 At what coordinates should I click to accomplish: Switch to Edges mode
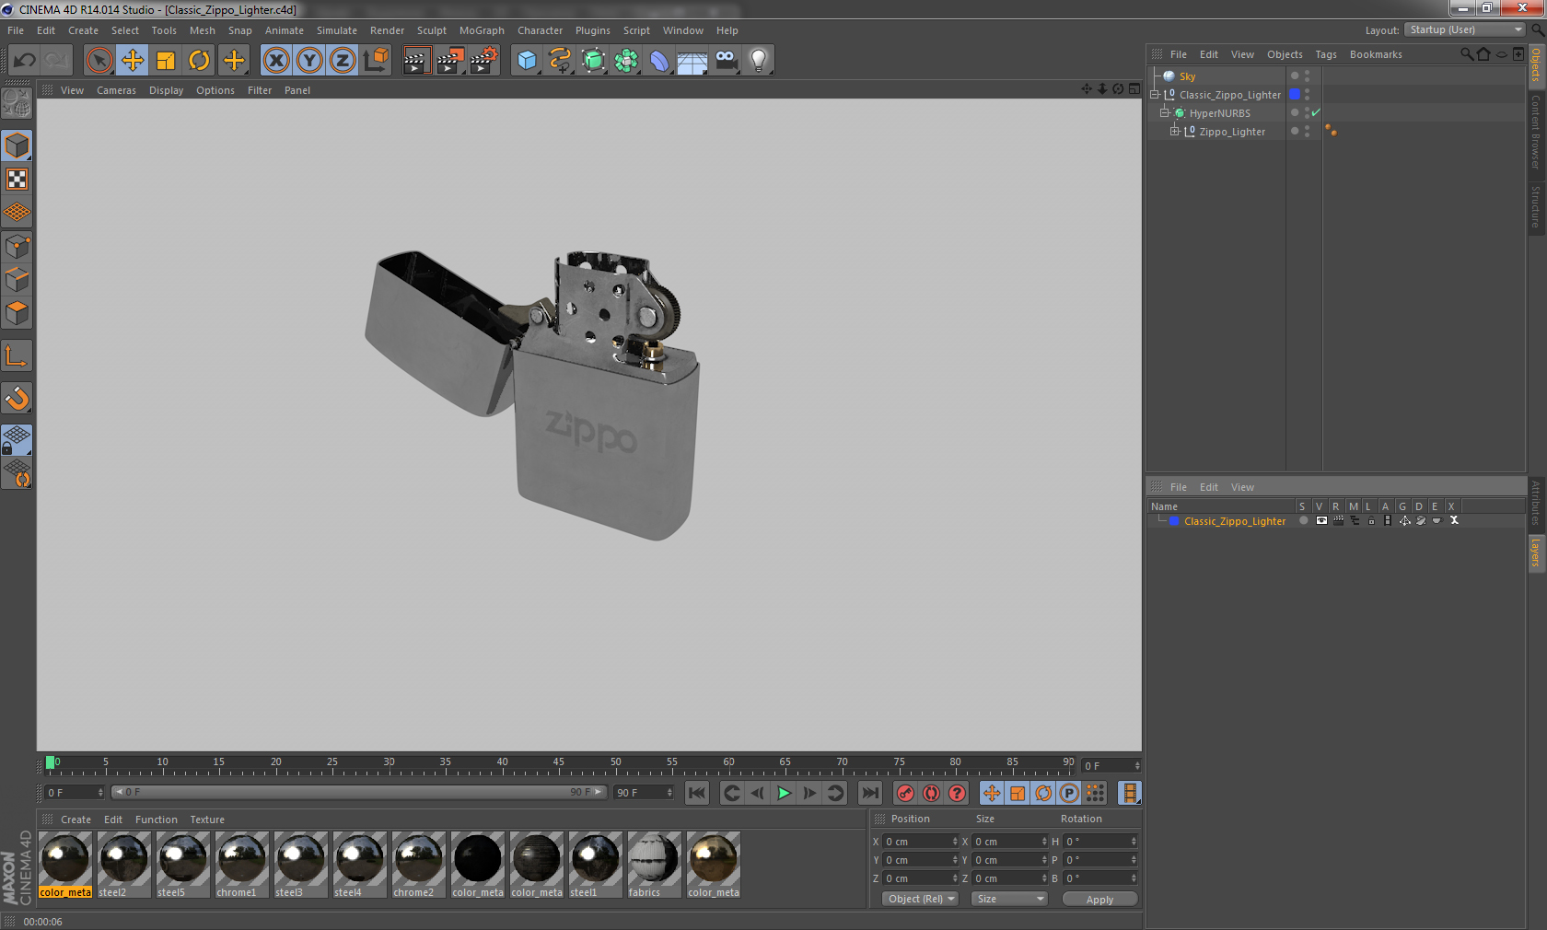[x=17, y=279]
